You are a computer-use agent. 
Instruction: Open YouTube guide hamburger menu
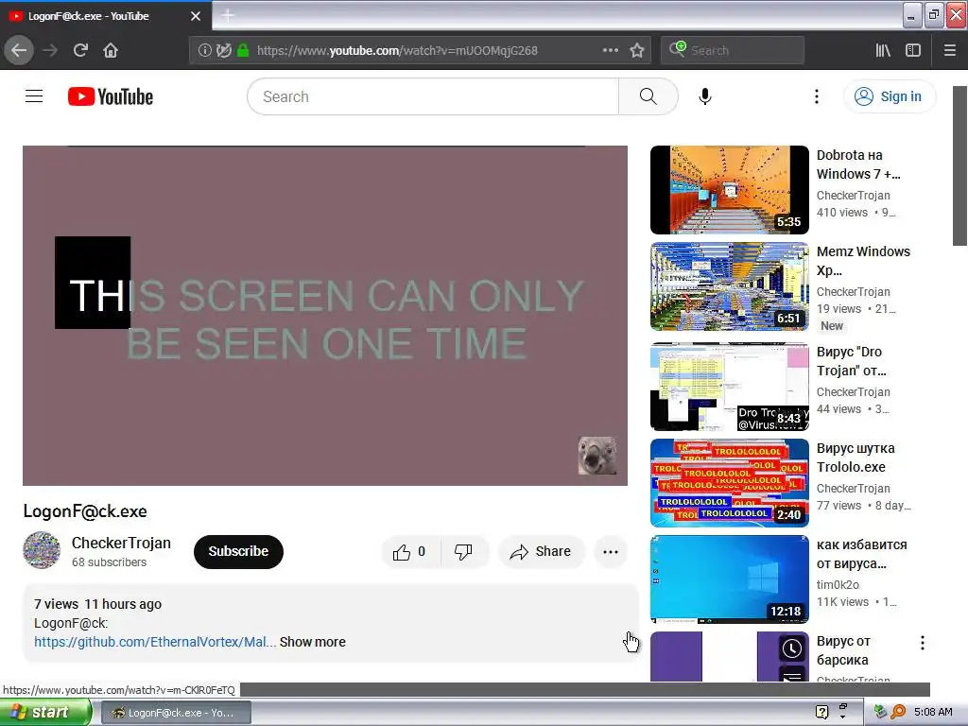coord(34,96)
